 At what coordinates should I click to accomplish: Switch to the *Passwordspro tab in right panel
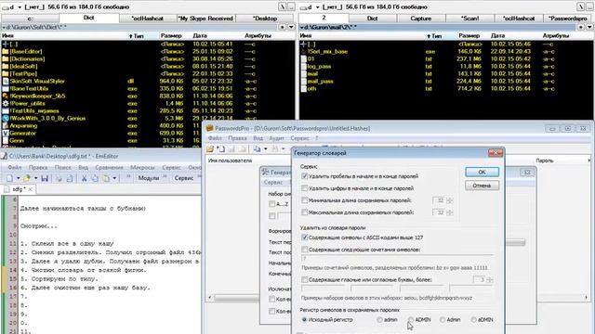(x=568, y=19)
